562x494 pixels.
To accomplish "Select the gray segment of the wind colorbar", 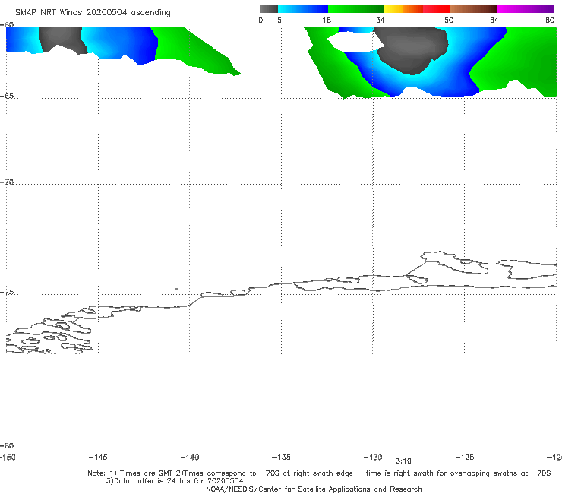I will (268, 9).
